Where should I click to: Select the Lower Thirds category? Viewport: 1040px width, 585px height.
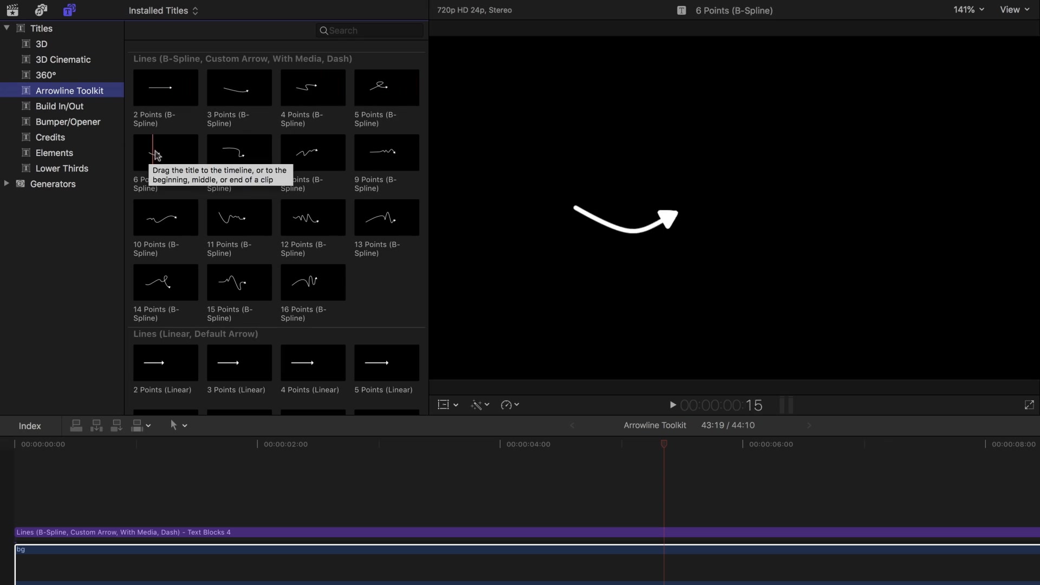pyautogui.click(x=62, y=168)
